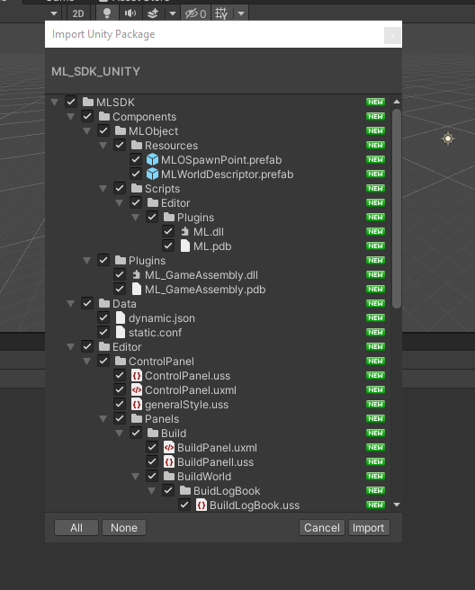The image size is (475, 590).
Task: Import the selected package contents
Action: pyautogui.click(x=369, y=528)
